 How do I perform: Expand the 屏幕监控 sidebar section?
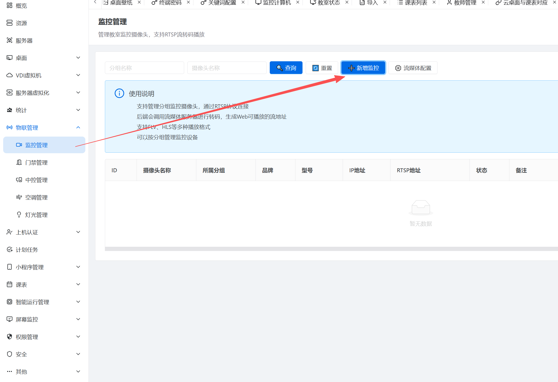[x=78, y=319]
